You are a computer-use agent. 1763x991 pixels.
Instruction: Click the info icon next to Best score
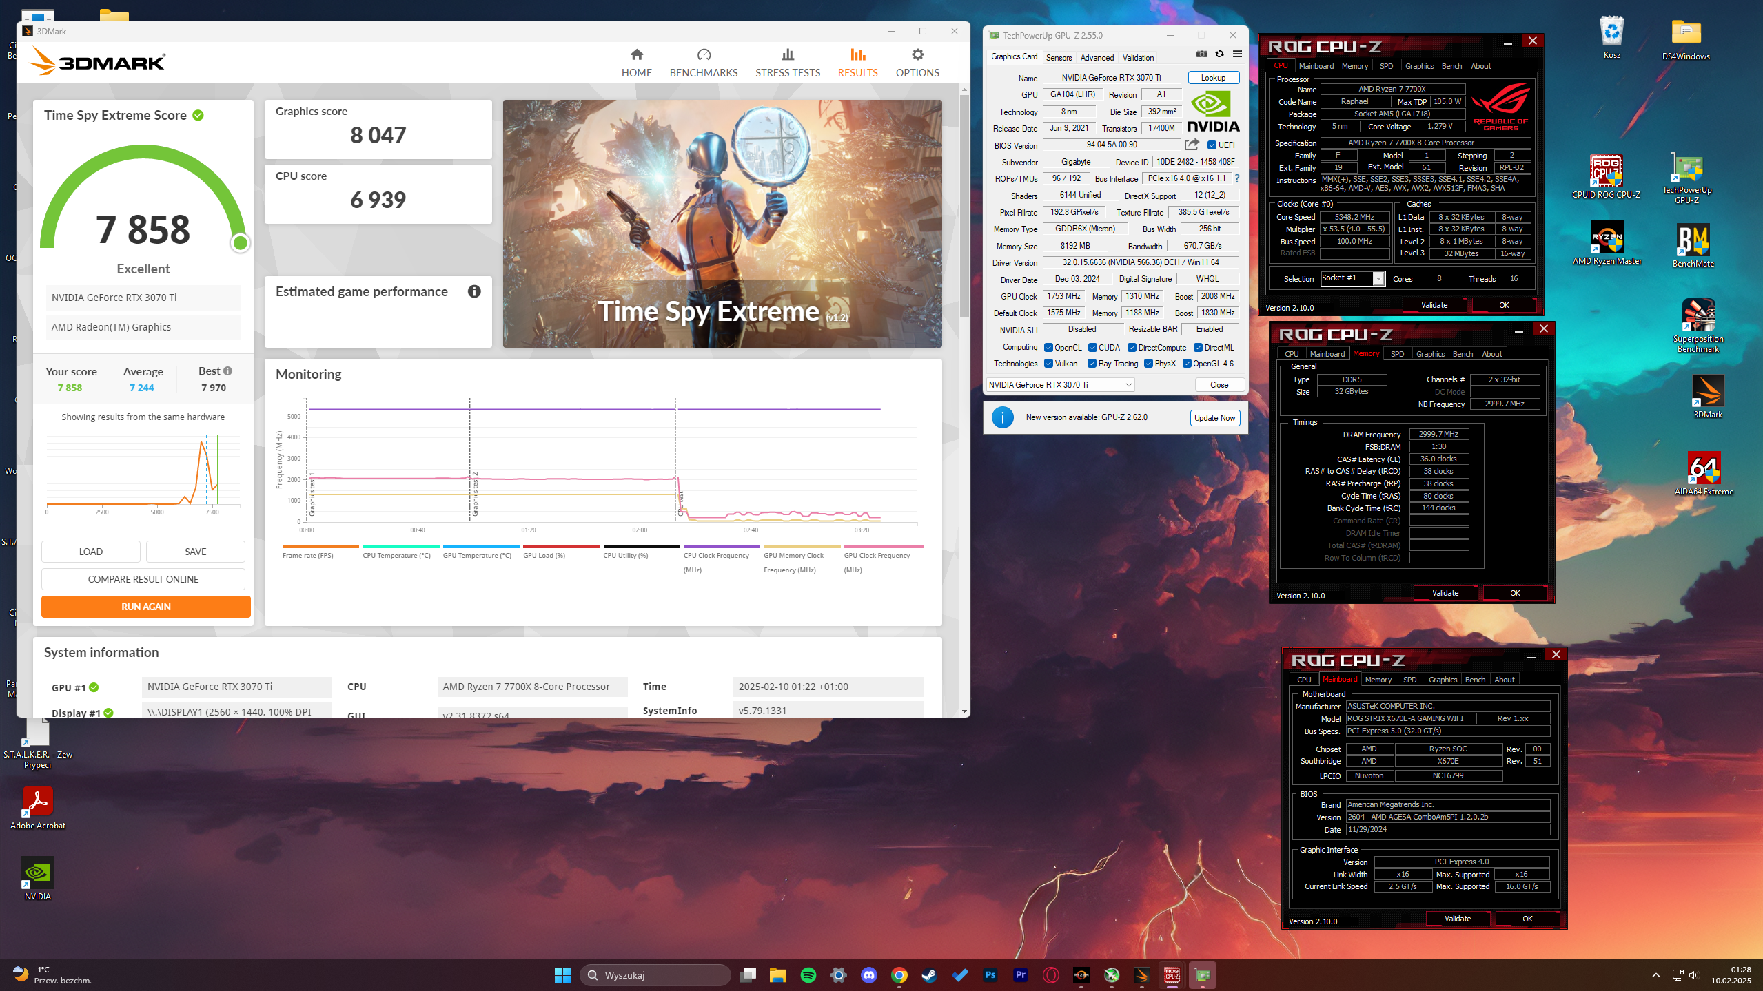click(227, 371)
